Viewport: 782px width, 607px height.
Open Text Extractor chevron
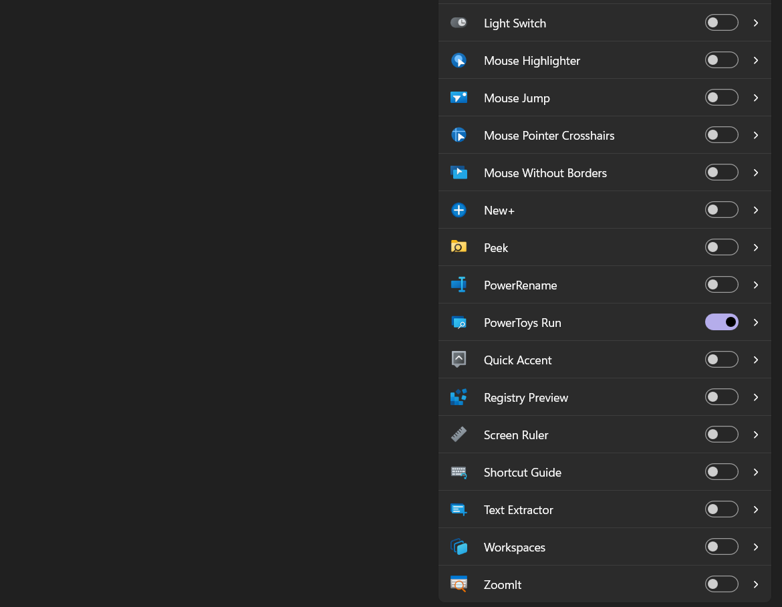tap(755, 509)
